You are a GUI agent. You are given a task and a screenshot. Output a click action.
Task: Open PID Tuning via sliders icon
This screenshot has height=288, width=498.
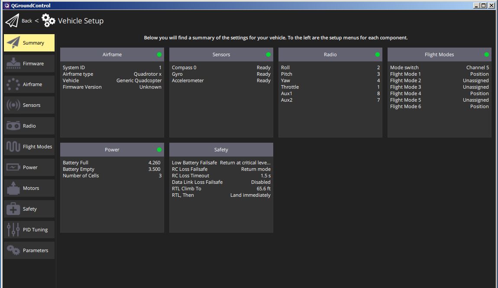tap(13, 230)
